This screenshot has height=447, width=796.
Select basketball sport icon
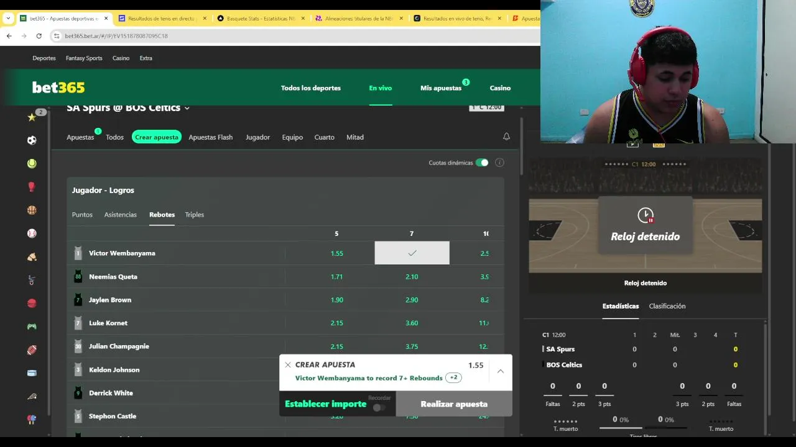pos(32,210)
